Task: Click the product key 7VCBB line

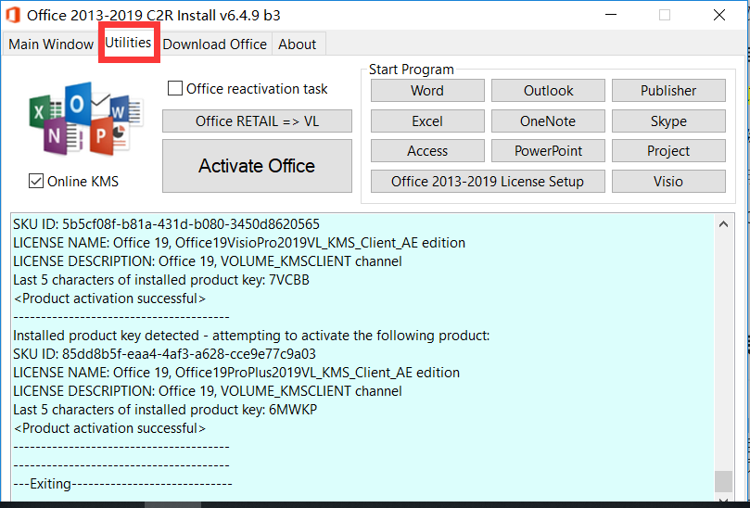Action: pyautogui.click(x=161, y=279)
